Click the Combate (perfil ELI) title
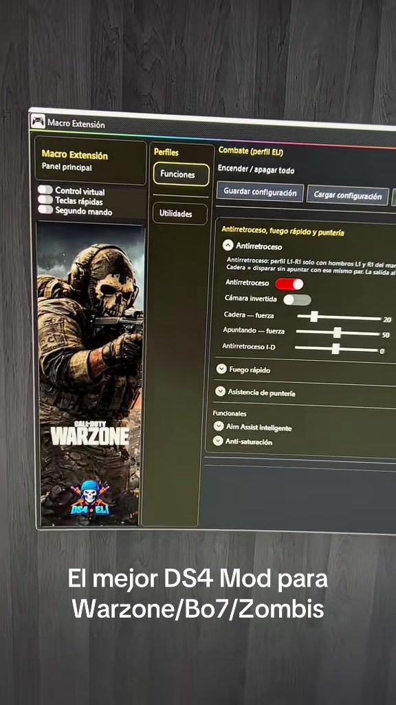 [250, 151]
